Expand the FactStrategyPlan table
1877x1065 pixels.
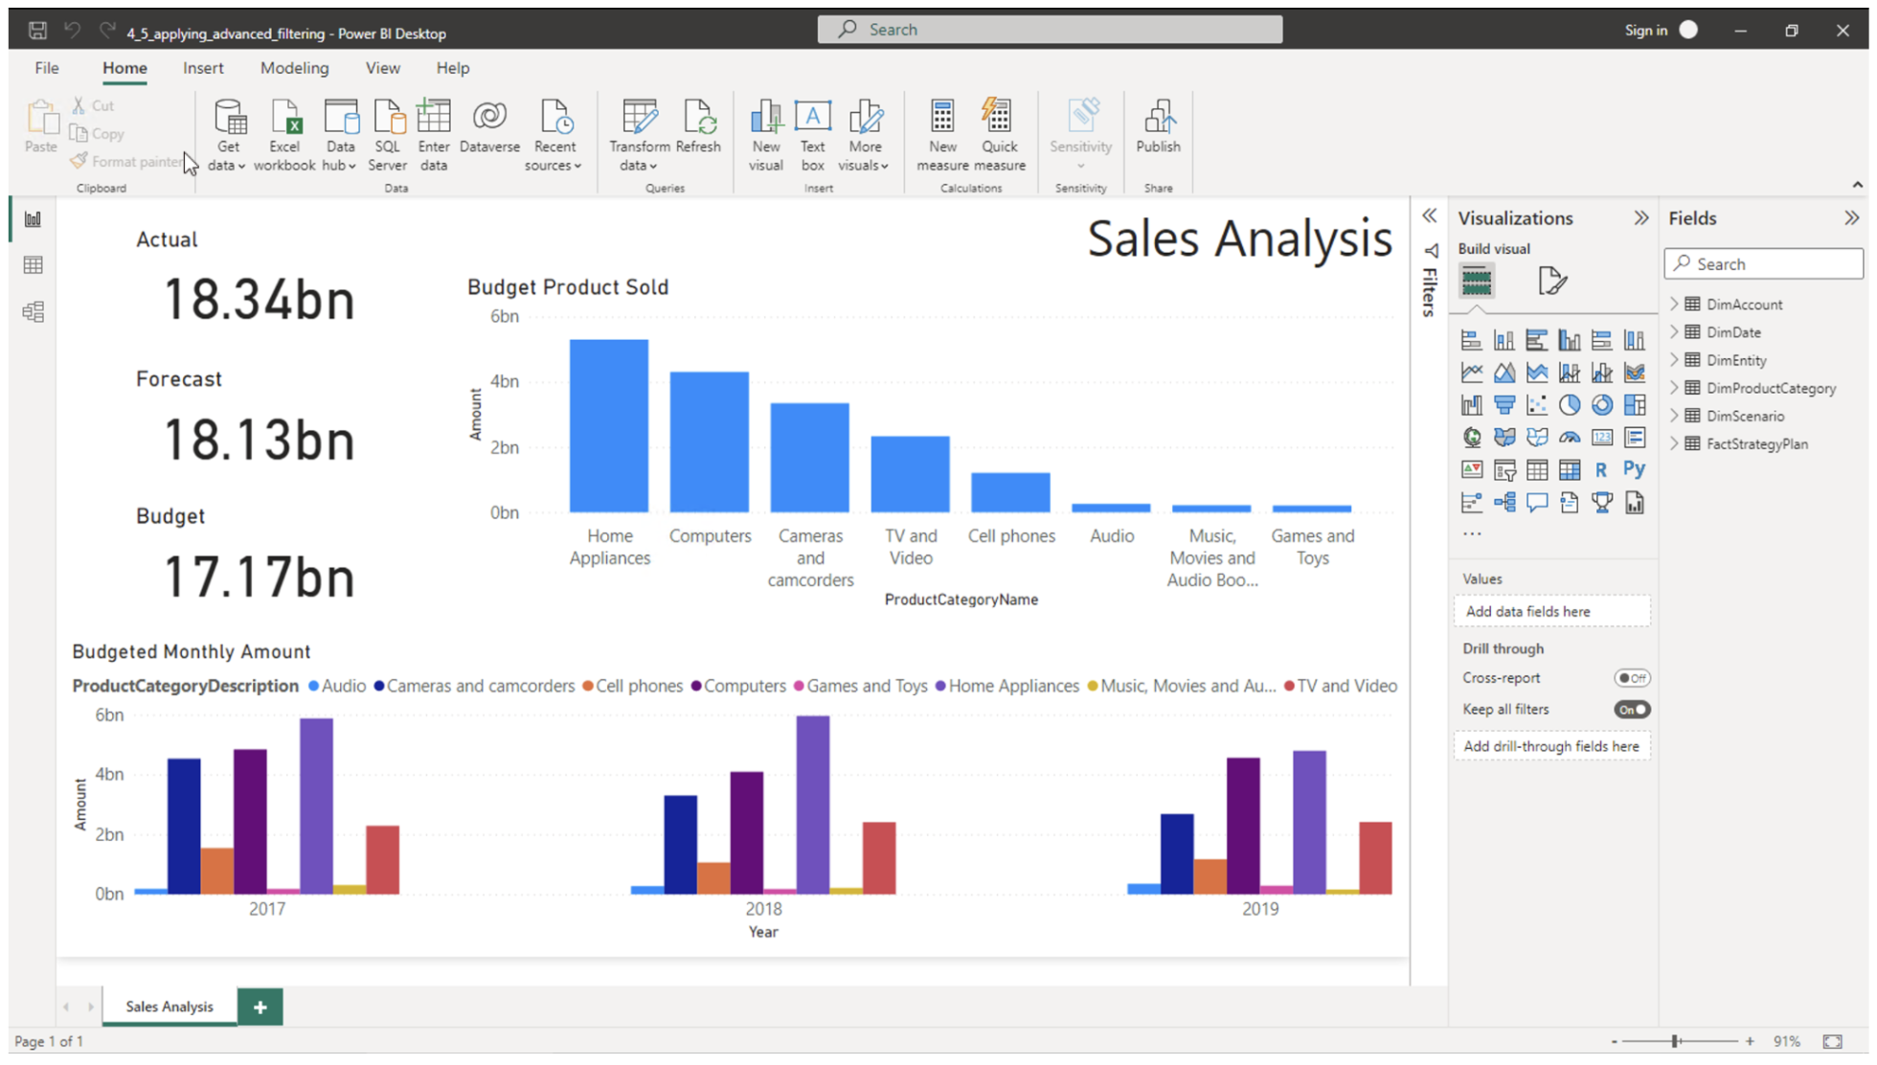tap(1674, 442)
